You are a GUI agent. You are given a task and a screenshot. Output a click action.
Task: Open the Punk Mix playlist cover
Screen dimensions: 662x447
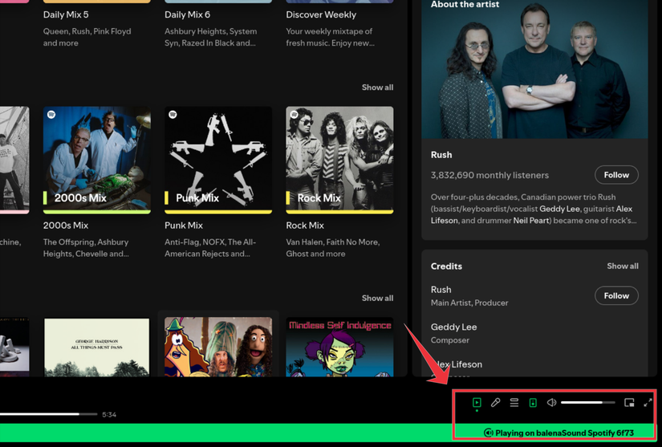click(218, 160)
